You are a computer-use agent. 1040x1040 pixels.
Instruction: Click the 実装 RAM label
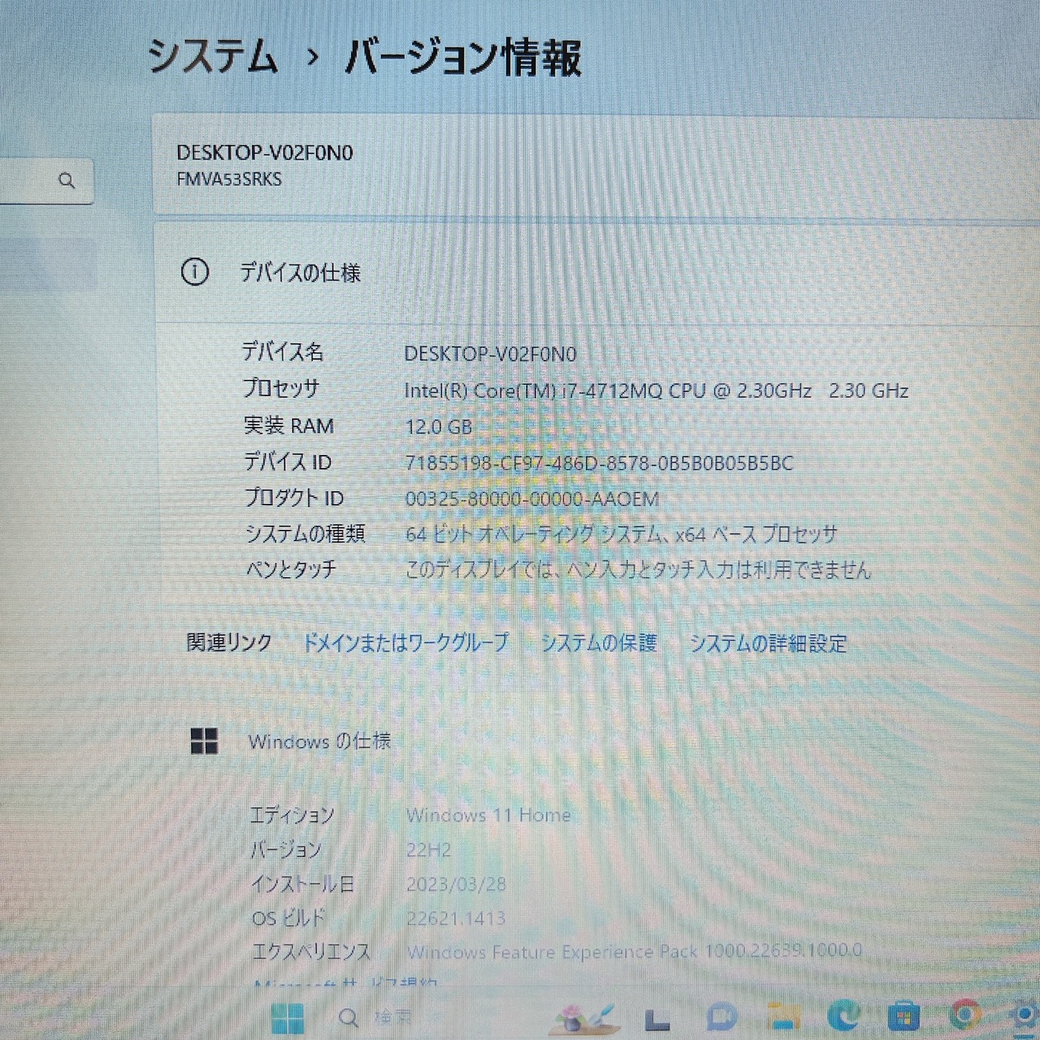[288, 426]
